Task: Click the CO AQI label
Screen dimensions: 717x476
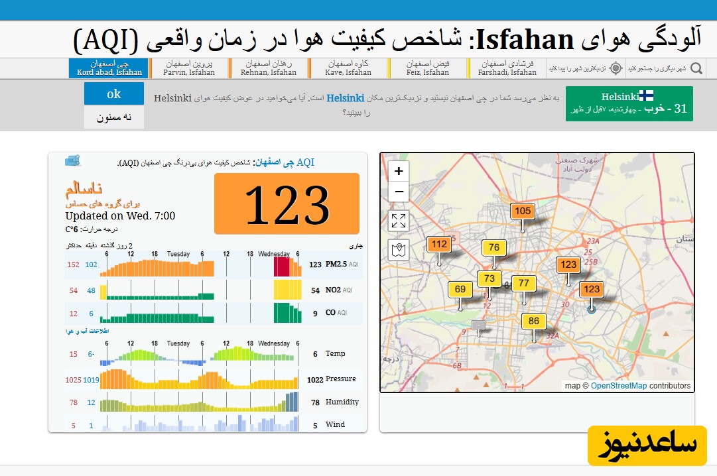Action: point(336,313)
